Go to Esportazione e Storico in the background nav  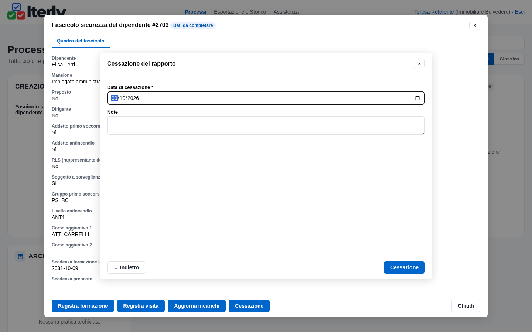tap(240, 12)
